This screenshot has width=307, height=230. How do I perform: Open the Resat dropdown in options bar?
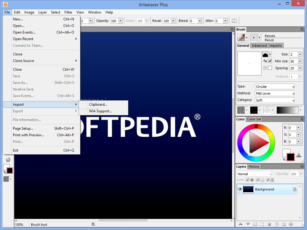click(173, 21)
